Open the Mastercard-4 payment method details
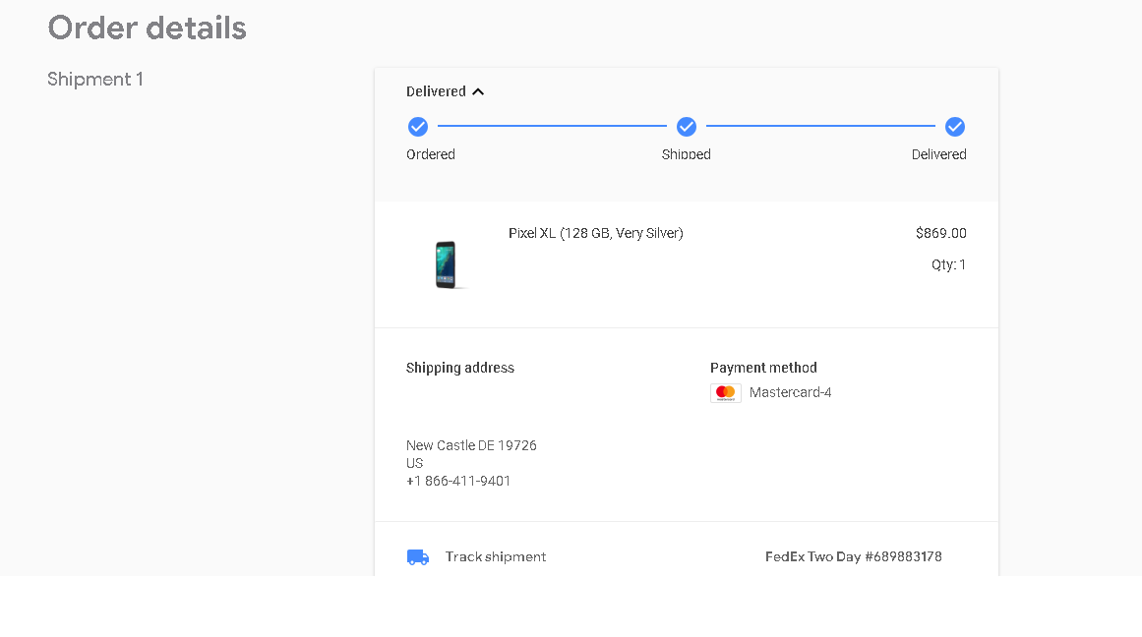Viewport: 1142px width, 637px height. click(790, 391)
